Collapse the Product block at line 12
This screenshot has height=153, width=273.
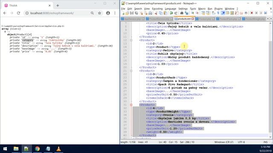coord(131,40)
